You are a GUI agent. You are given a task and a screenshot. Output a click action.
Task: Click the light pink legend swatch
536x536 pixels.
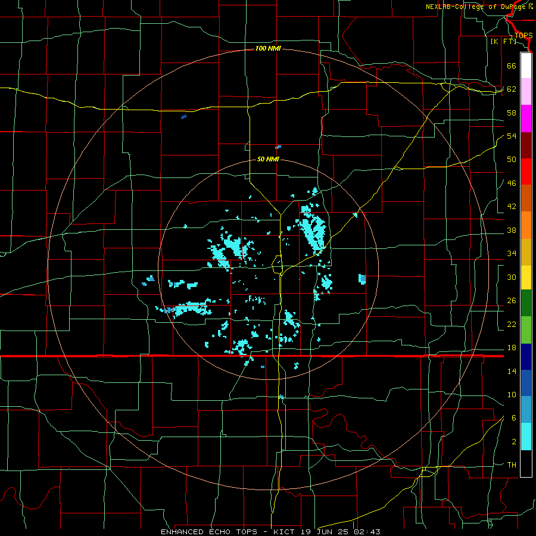[x=526, y=92]
